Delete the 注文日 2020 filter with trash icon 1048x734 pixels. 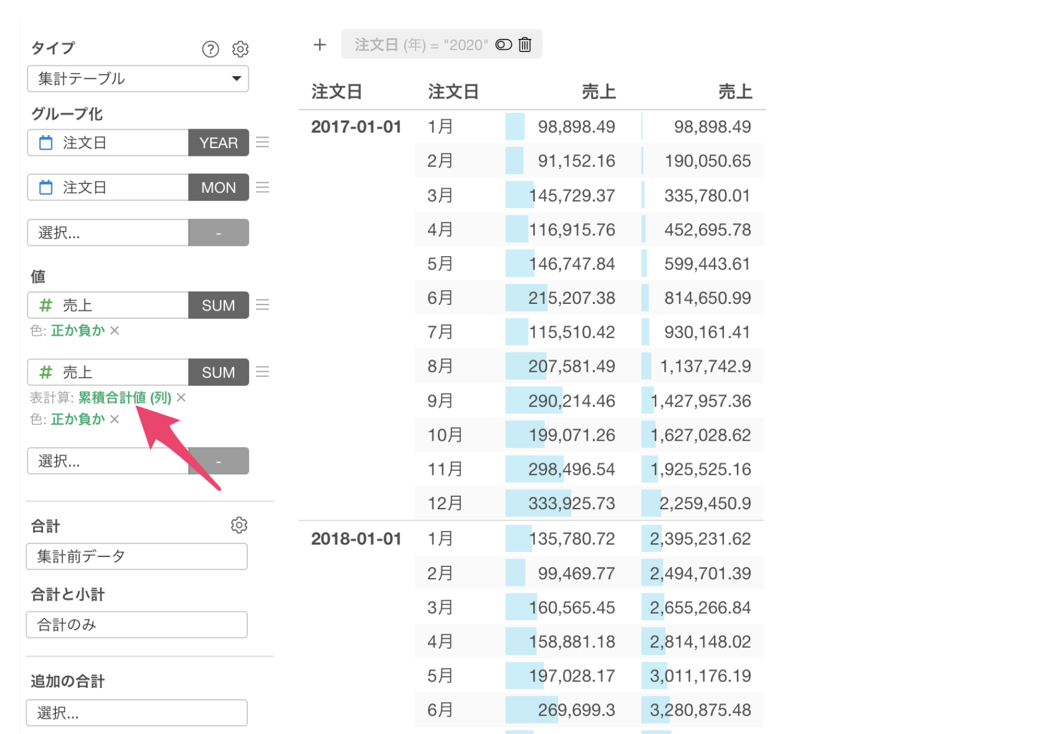coord(525,45)
